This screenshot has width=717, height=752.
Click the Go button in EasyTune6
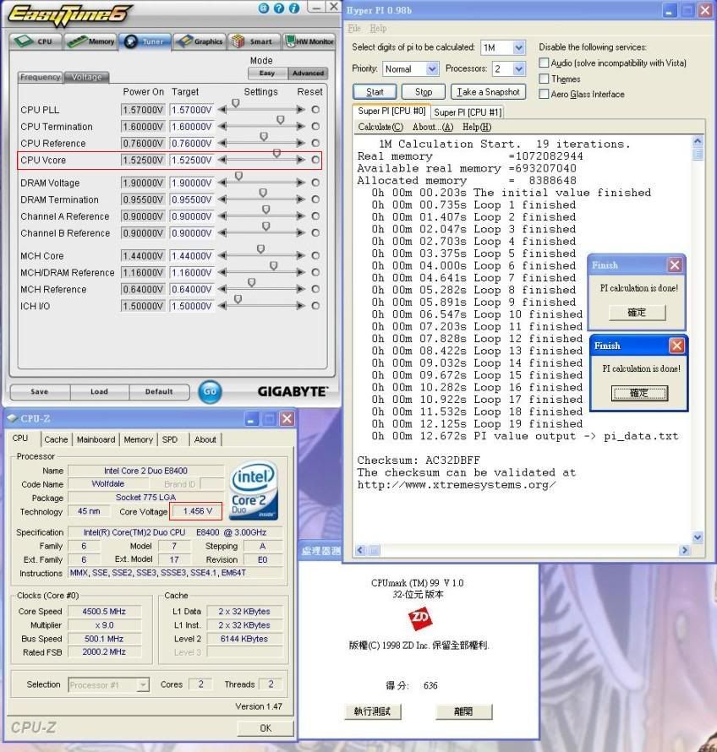click(x=210, y=391)
